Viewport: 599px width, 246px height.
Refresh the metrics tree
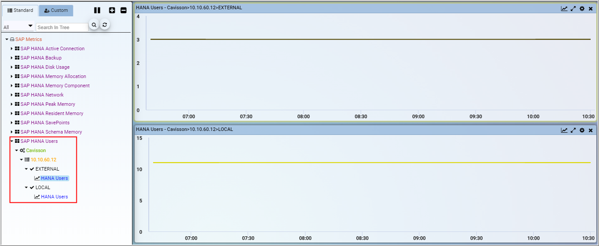click(105, 25)
